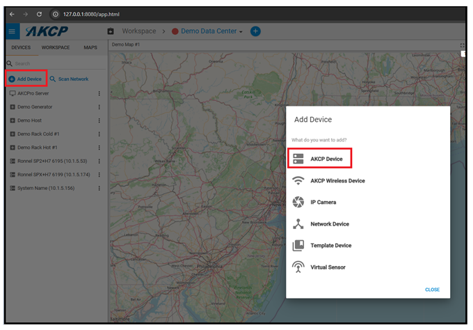The image size is (473, 330).
Task: Click the browser reload button
Action: pyautogui.click(x=40, y=13)
